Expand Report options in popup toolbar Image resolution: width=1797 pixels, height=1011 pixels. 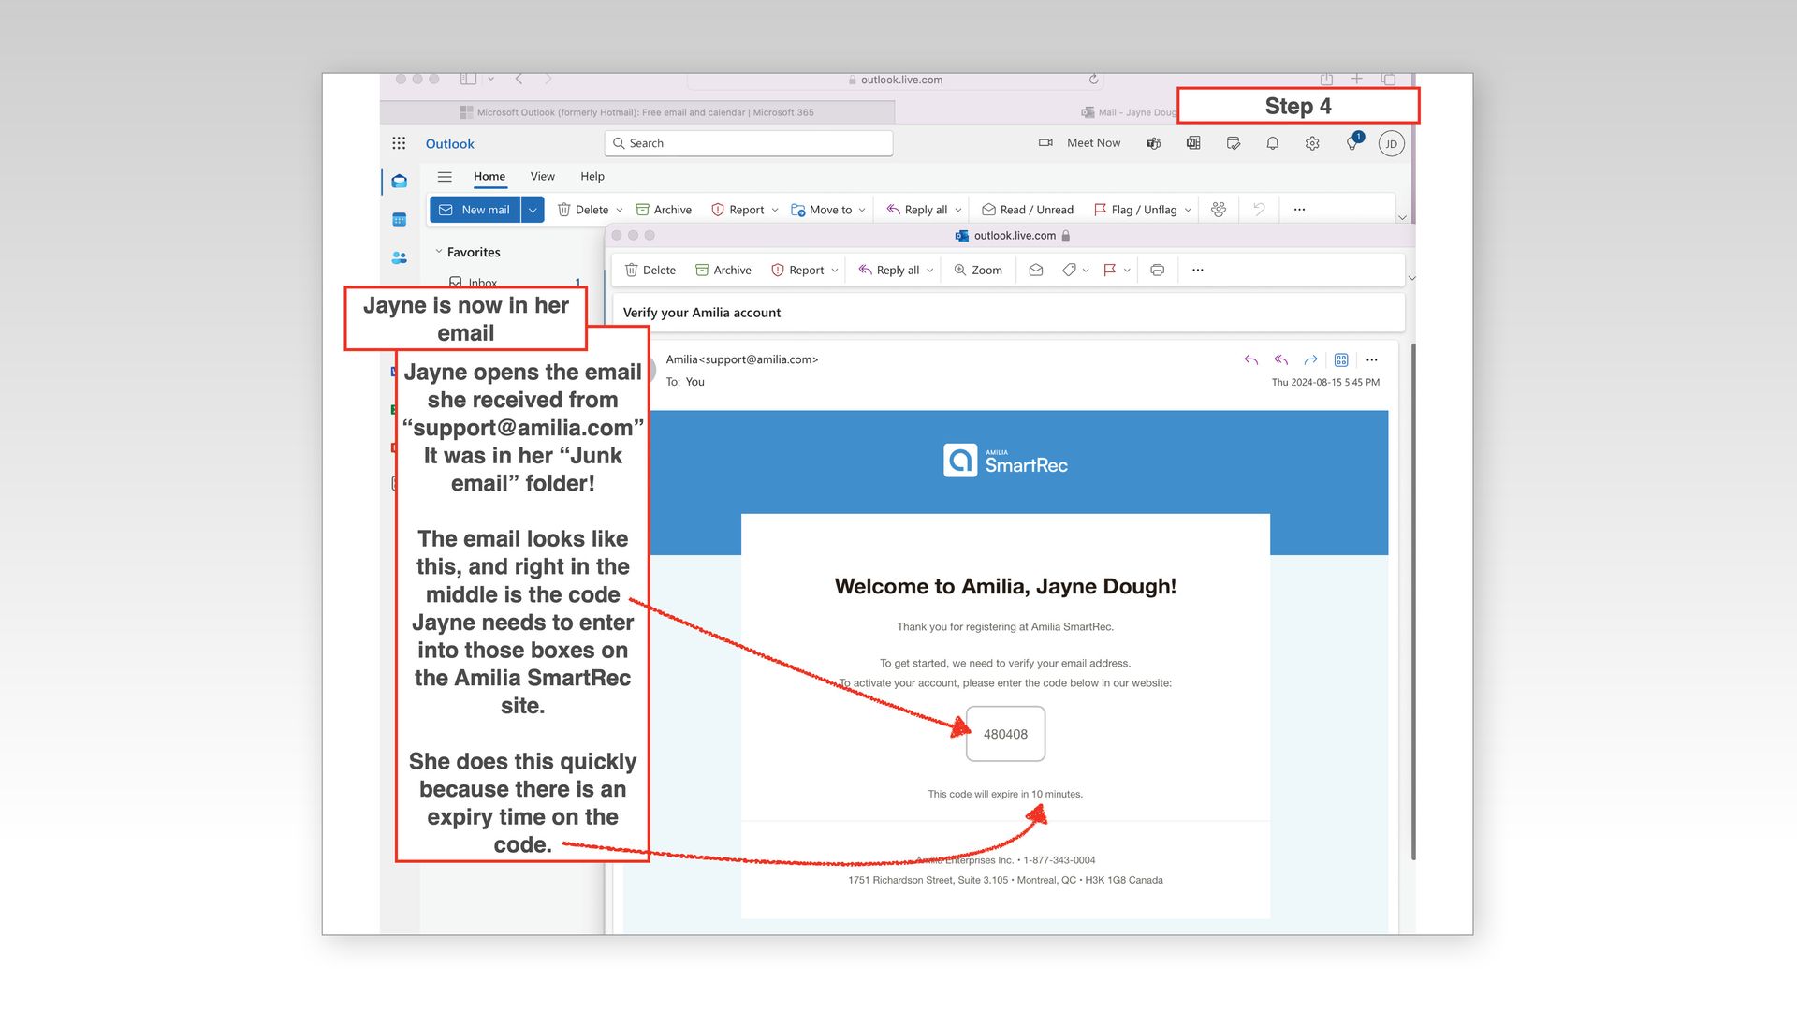point(835,271)
